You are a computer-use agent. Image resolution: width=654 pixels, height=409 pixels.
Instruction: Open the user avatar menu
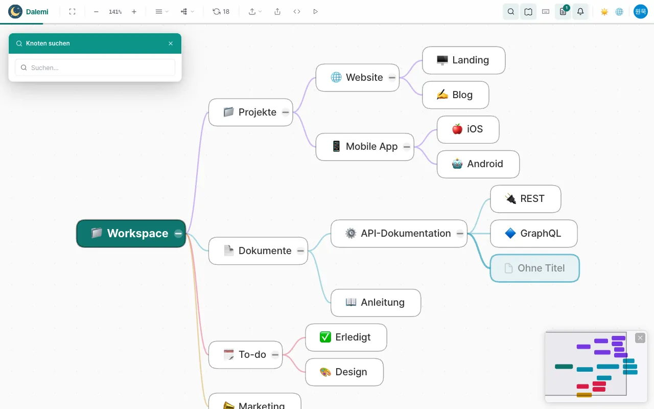pos(641,11)
